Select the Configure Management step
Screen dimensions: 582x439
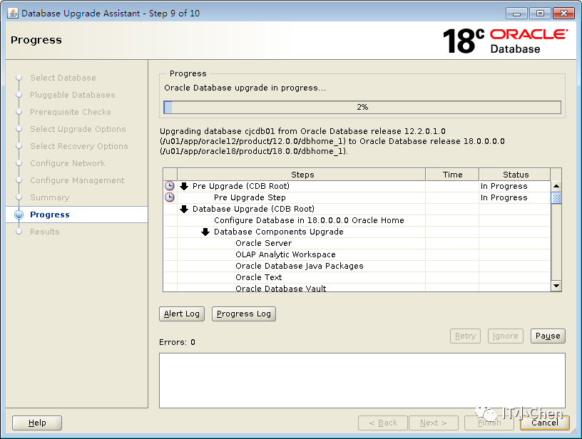[77, 180]
